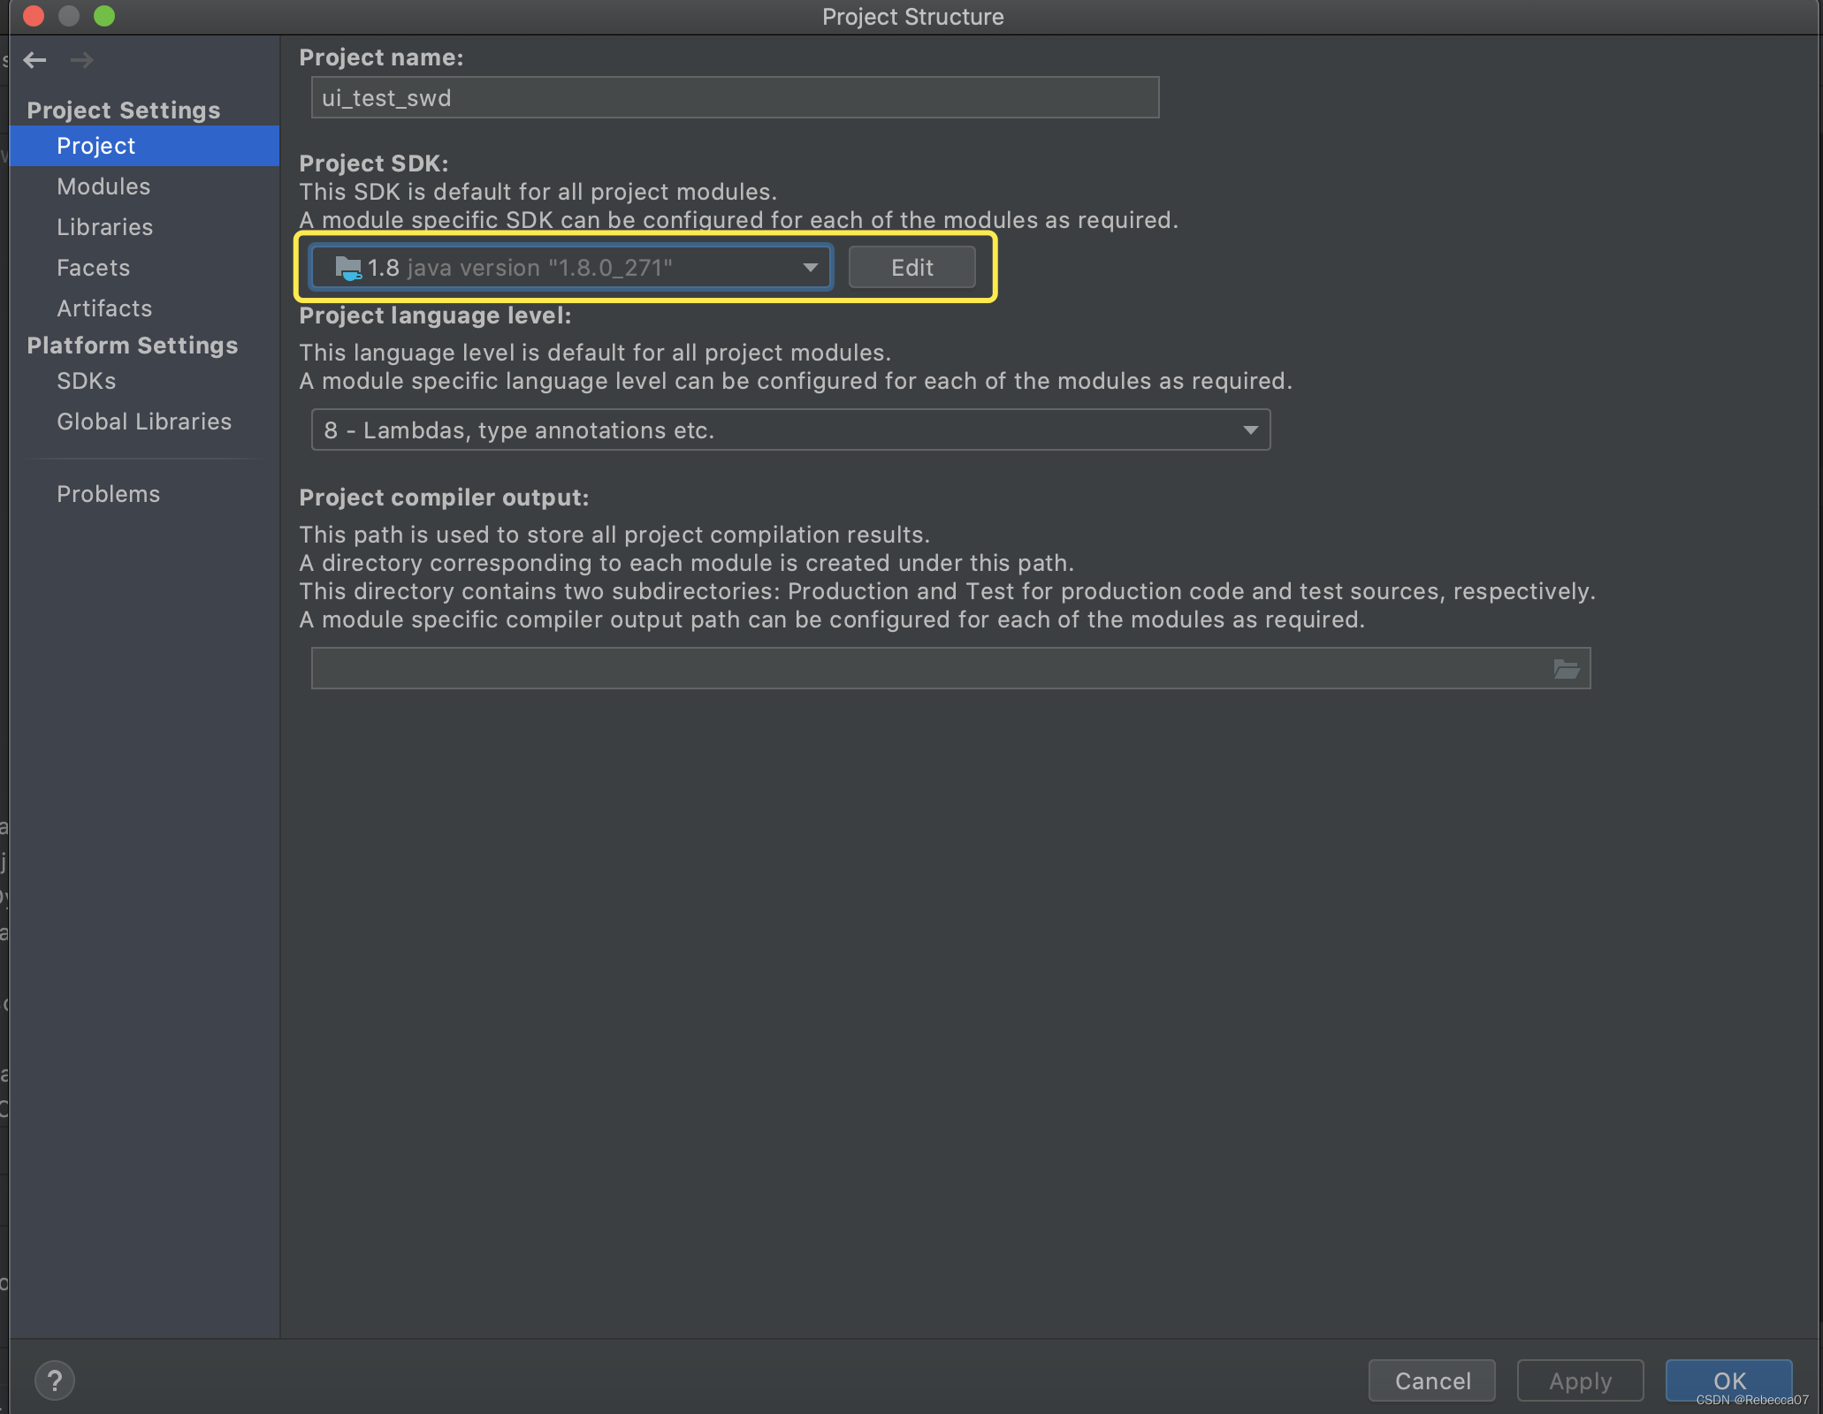Select Global Libraries in the sidebar
The height and width of the screenshot is (1414, 1823).
(x=144, y=422)
